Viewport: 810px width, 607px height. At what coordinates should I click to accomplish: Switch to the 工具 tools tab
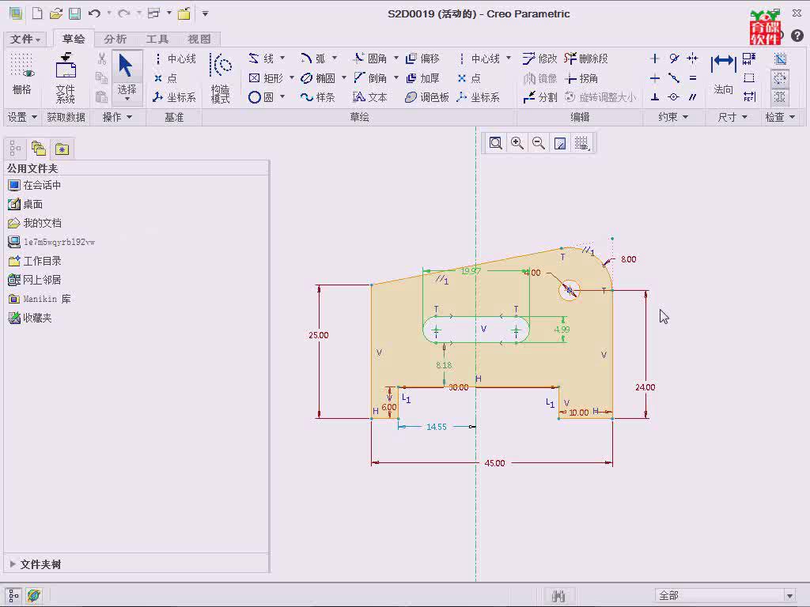[157, 39]
